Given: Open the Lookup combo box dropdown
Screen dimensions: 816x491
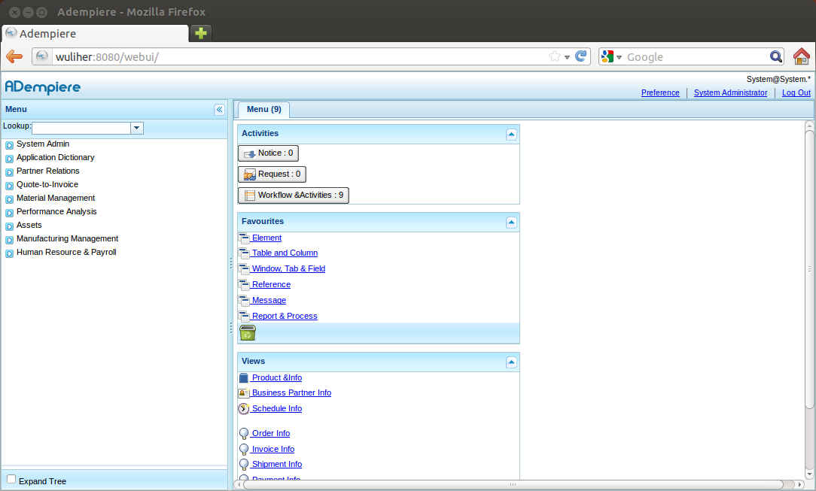Looking at the screenshot, I should tap(137, 128).
